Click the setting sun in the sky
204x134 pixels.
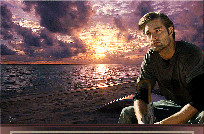coord(101,48)
